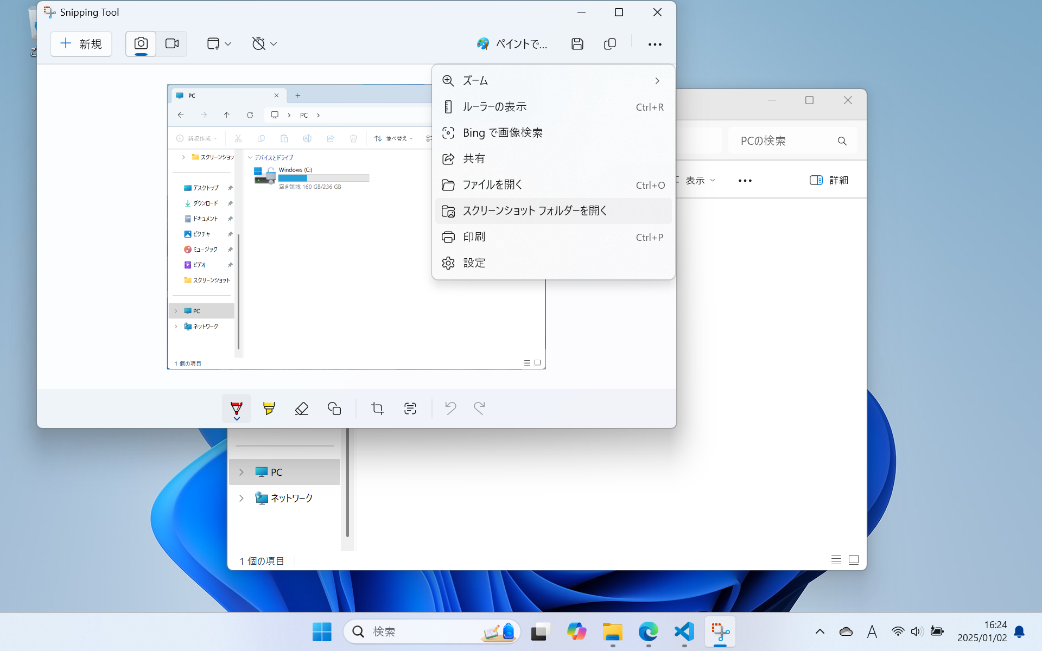Switch to video record mode
The image size is (1042, 651).
(x=172, y=44)
